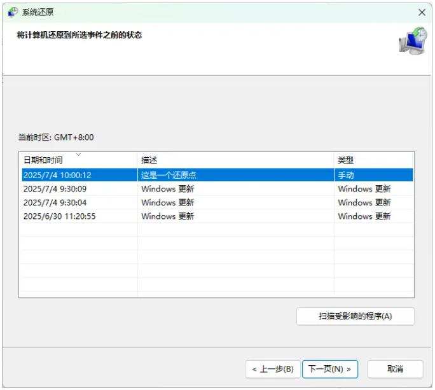Click the sort arrow above 日期和时间
The height and width of the screenshot is (390, 435).
coord(78,154)
